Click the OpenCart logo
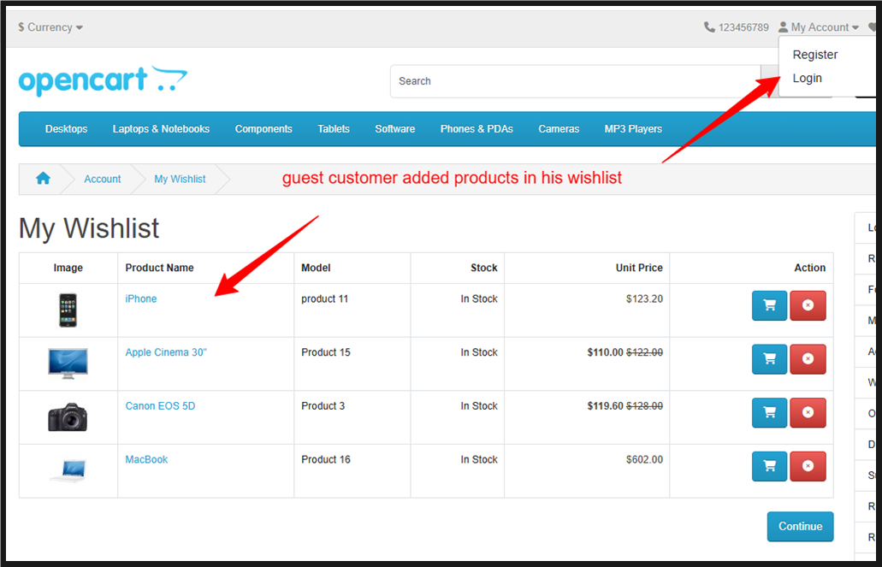 click(103, 81)
